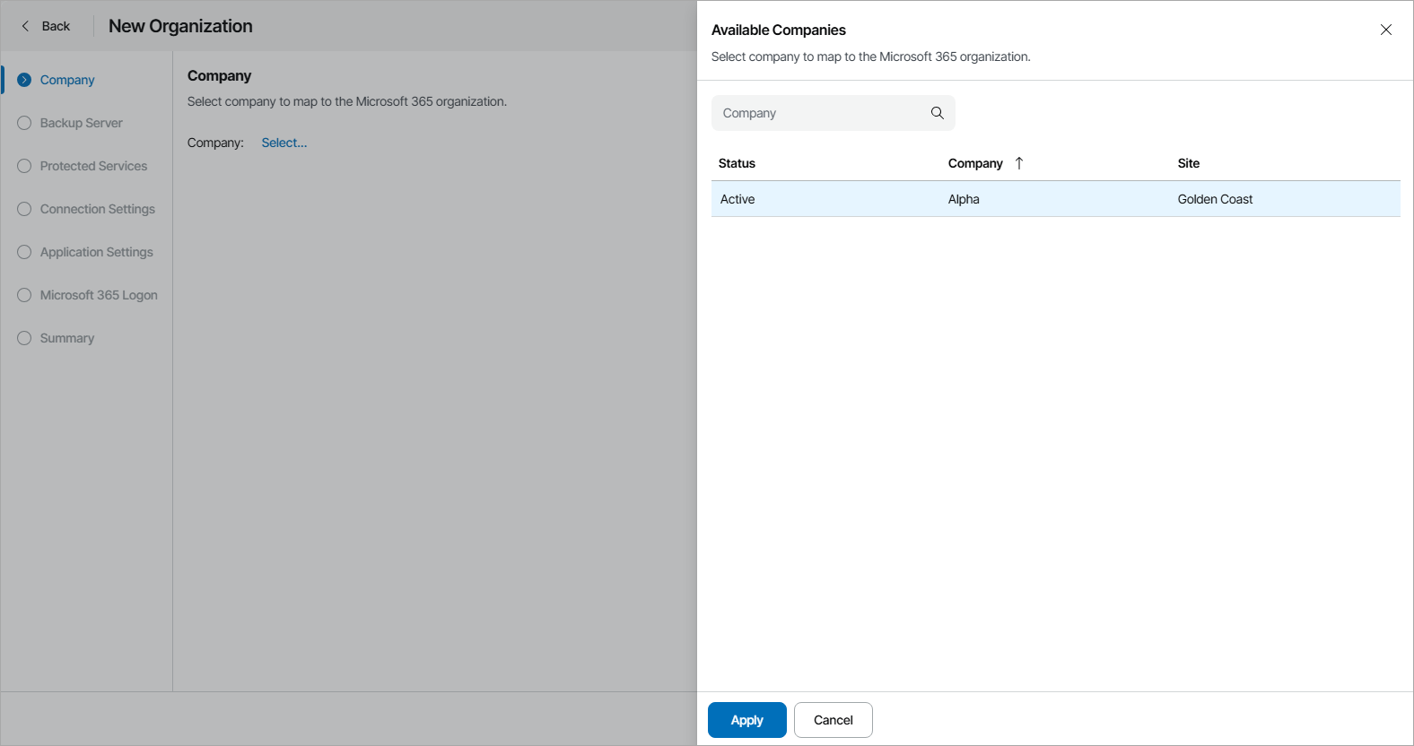Click the search magnifier icon

[937, 113]
